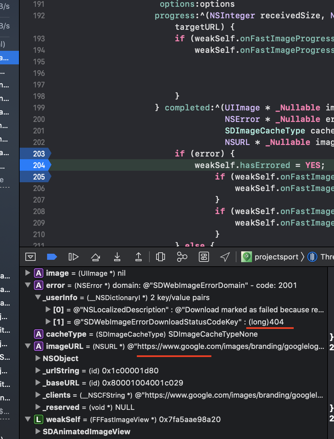This screenshot has width=334, height=439.
Task: Click the Step Over icon
Action: 95,257
